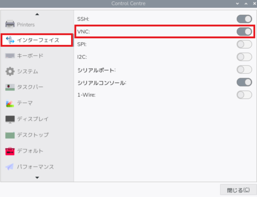Enable the SPI interface switch

244,44
